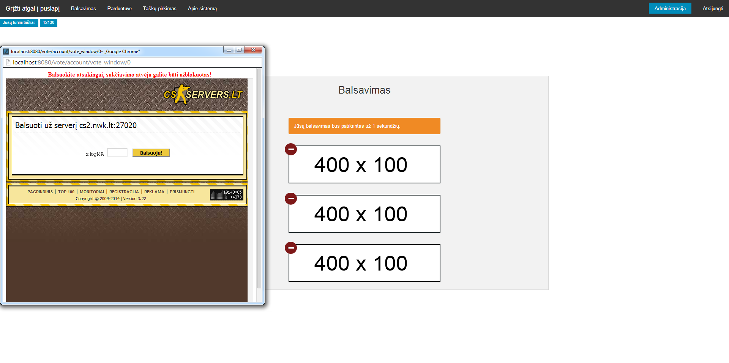
Task: Go to Taškų pirkimas page
Action: click(x=159, y=8)
